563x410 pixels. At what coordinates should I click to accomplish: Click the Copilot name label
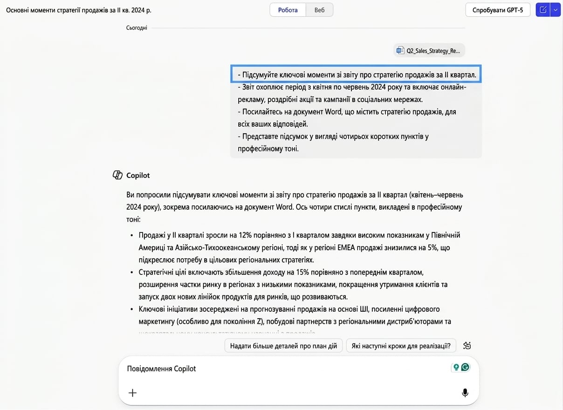[x=138, y=176]
